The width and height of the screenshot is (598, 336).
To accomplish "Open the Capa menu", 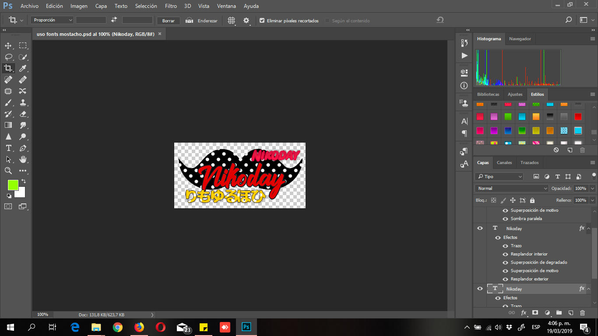I will [x=101, y=6].
